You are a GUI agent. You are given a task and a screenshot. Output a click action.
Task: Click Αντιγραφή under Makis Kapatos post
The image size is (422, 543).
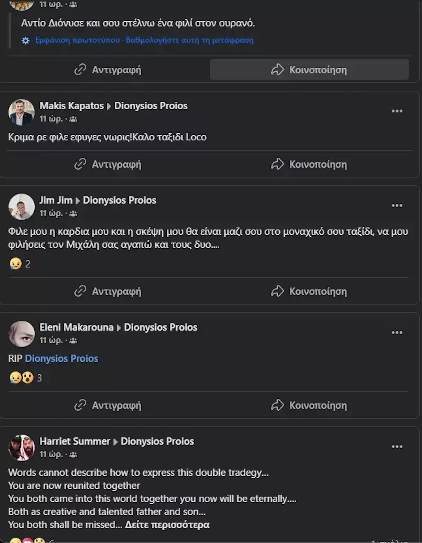coord(108,164)
